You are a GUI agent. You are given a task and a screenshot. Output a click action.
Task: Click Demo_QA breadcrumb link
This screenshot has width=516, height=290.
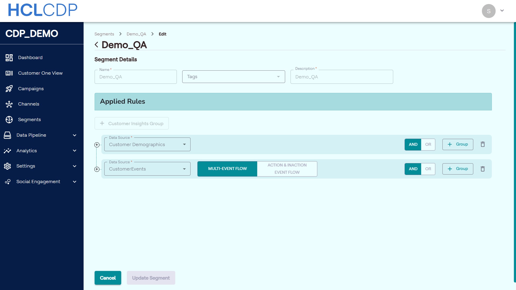[136, 34]
